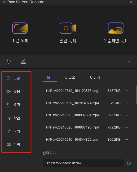Screen dimensions: 137x172
Task: Open hamburger menu in title bar
Action: 115,2
